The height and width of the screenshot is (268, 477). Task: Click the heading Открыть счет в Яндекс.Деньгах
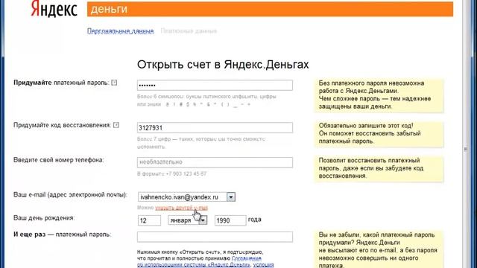coord(223,65)
